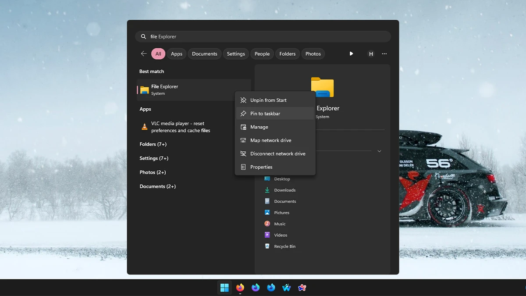Switch to the Documents filter tab

205,54
